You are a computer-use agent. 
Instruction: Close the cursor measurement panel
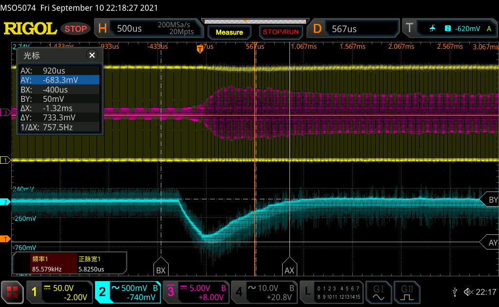92,55
